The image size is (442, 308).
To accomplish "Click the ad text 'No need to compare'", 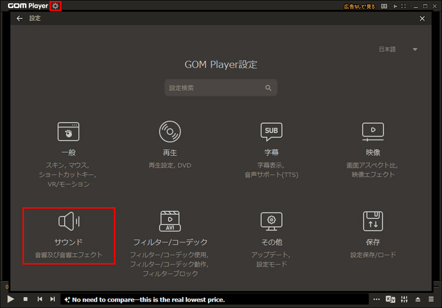I will point(148,300).
